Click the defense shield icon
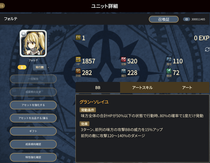The width and height of the screenshot is (210, 163). click(x=78, y=71)
